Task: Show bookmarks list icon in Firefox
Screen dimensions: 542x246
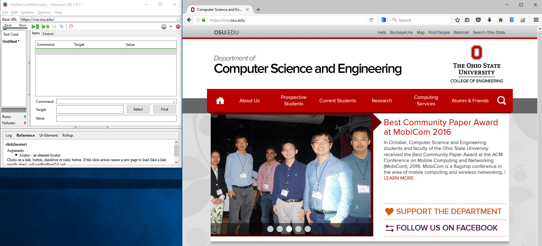Action: pos(467,20)
